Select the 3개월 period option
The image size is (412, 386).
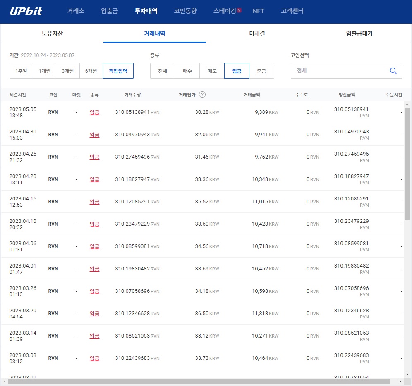click(x=68, y=71)
